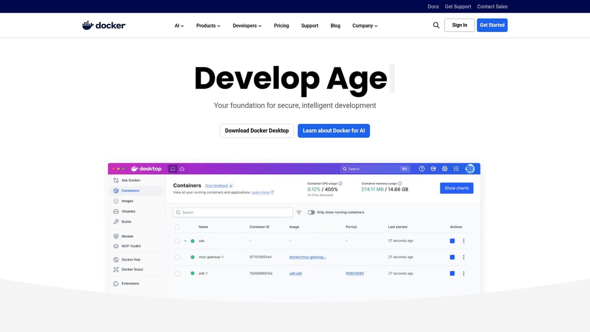590x332 pixels.
Task: Open the Docker Scout sidebar icon
Action: [x=116, y=270]
